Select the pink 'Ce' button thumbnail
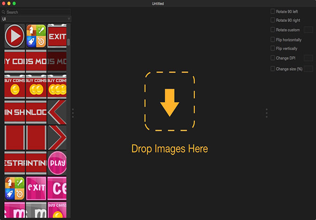Viewport: 316px width, 220px height. click(x=57, y=188)
